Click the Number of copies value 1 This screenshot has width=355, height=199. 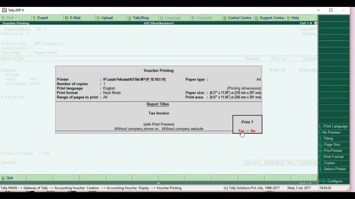coord(104,84)
